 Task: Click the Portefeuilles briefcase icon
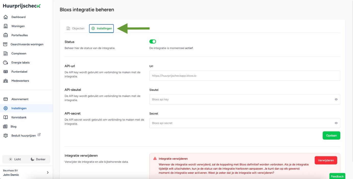[x=5, y=35]
